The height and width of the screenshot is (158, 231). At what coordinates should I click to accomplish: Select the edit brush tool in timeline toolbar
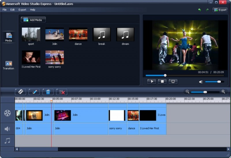tap(34, 92)
